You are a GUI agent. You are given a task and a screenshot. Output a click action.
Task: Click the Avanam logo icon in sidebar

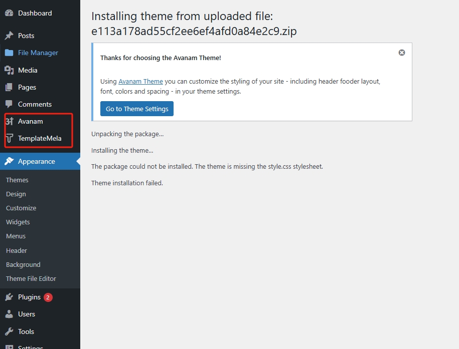(9, 121)
